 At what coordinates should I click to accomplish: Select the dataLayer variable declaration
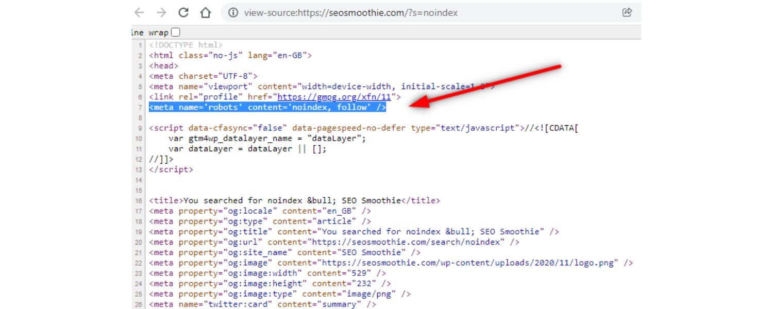click(x=247, y=149)
